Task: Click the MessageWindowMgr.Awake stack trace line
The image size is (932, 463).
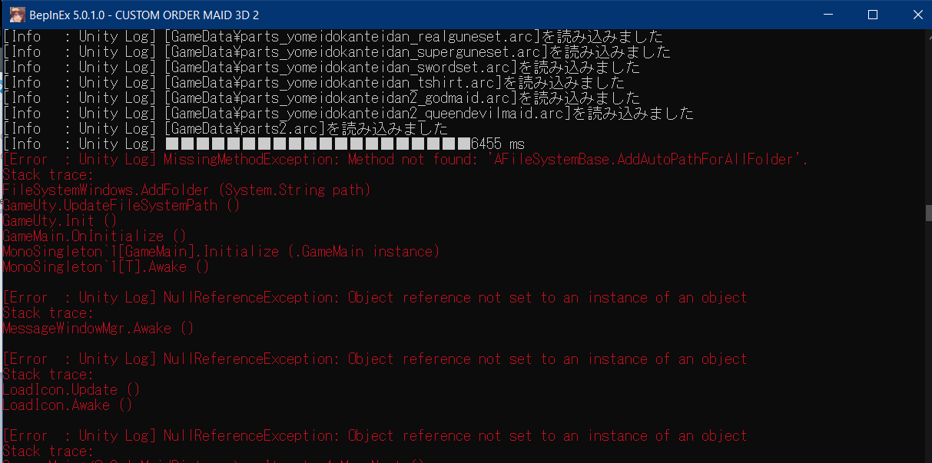Action: pos(98,329)
